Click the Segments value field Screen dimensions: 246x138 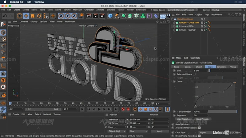pos(200,115)
